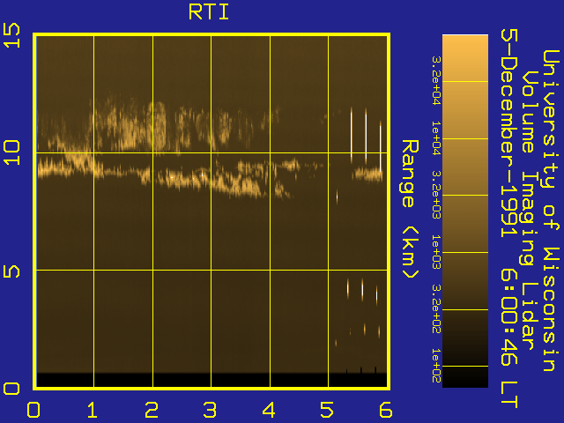Image resolution: width=564 pixels, height=423 pixels.
Task: Click the top 3.2e+04 colorbar label
Action: (x=436, y=80)
